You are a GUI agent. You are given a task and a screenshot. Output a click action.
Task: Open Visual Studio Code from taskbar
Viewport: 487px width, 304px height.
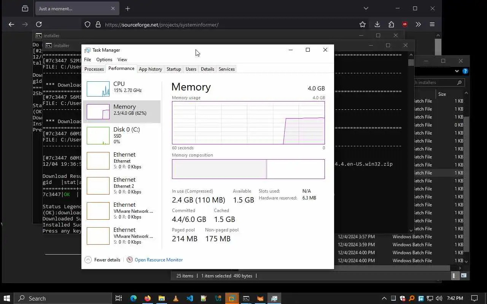pos(189,298)
